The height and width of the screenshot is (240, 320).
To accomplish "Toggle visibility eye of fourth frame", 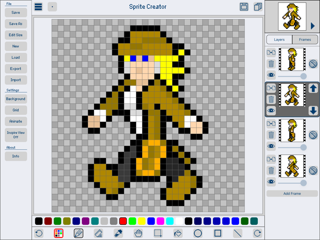I will pyautogui.click(x=271, y=181).
